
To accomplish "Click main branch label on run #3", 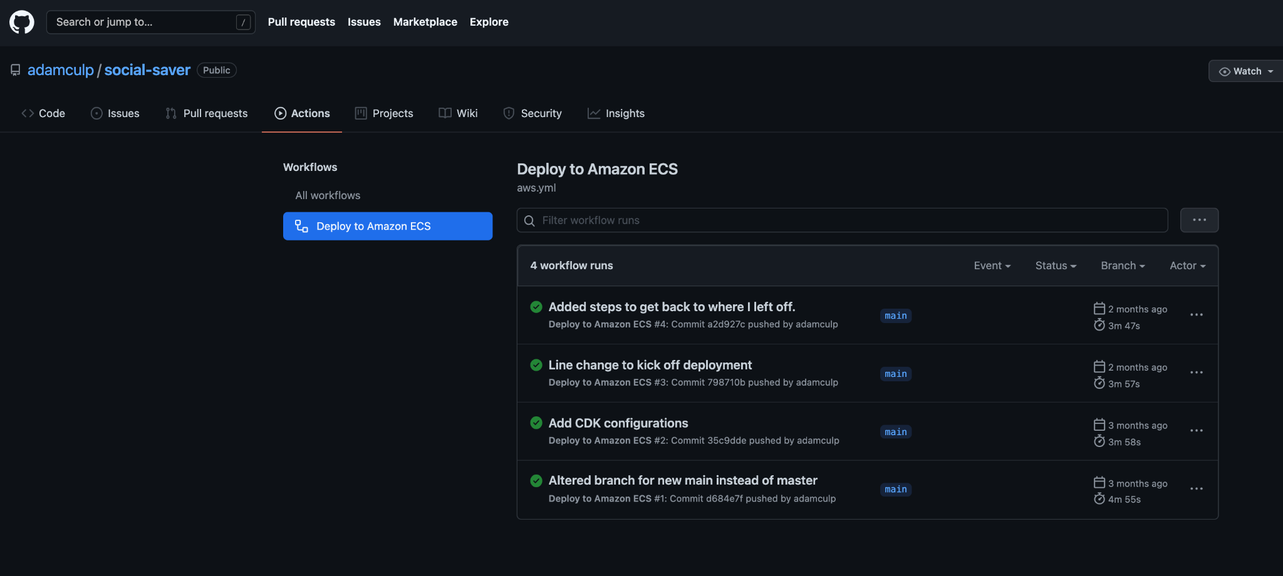I will [896, 374].
